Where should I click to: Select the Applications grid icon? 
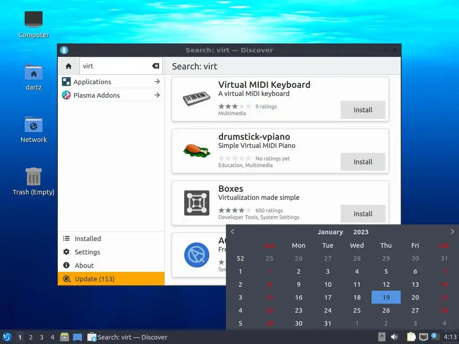pyautogui.click(x=66, y=82)
